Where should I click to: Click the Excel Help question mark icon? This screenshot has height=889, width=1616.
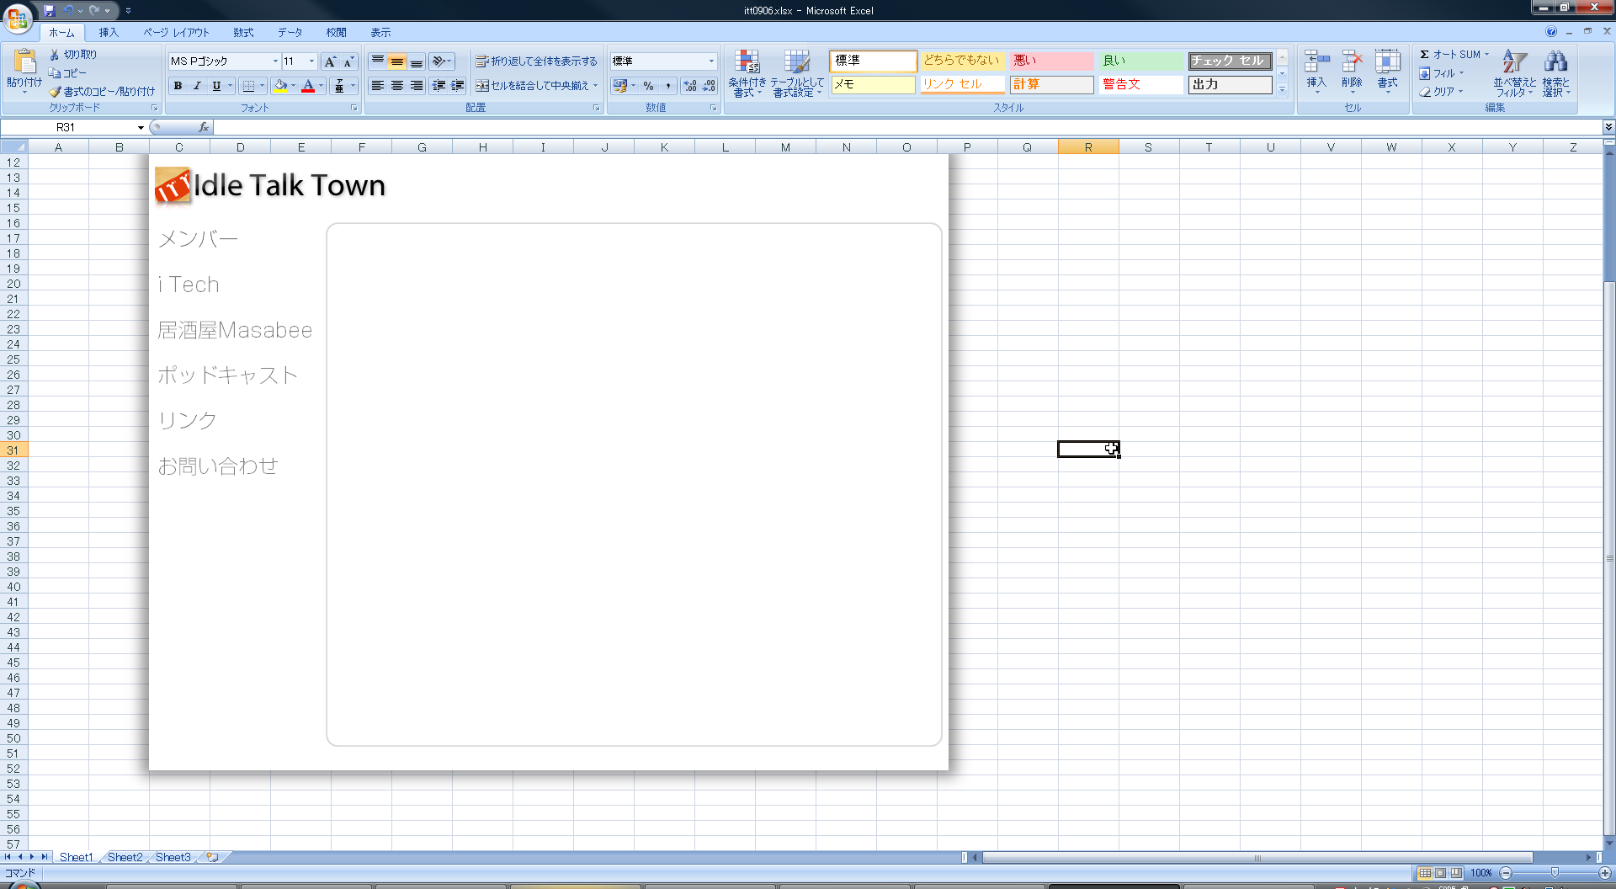coord(1551,31)
